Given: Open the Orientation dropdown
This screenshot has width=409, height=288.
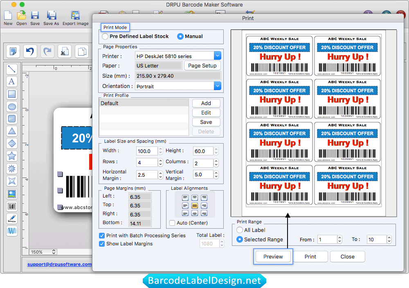Looking at the screenshot, I should click(x=218, y=86).
